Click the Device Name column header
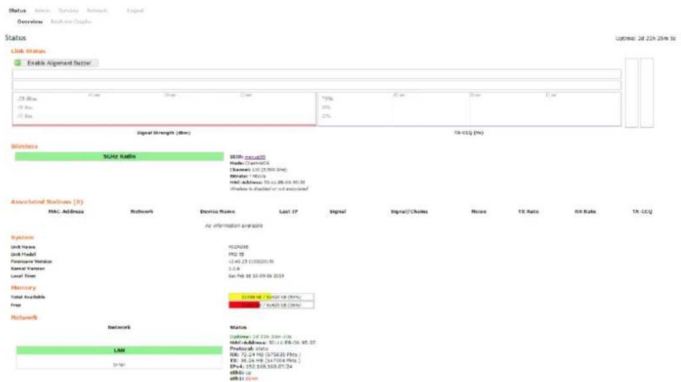 (217, 211)
